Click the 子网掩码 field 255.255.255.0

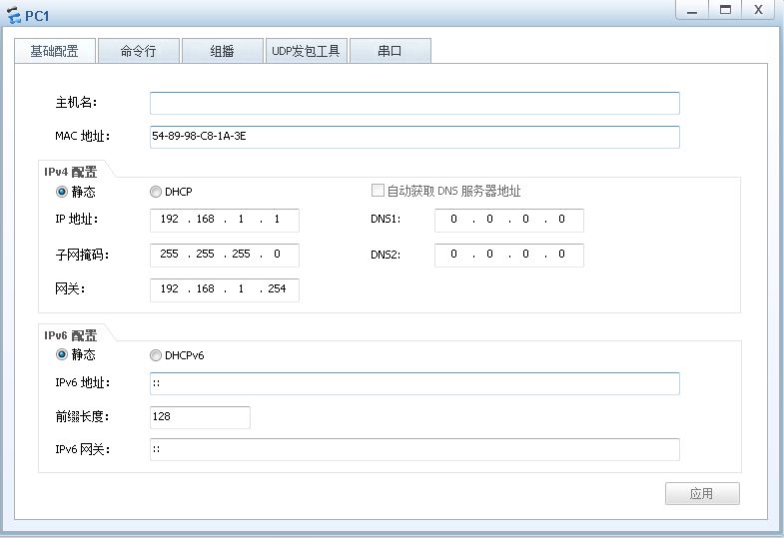click(225, 256)
